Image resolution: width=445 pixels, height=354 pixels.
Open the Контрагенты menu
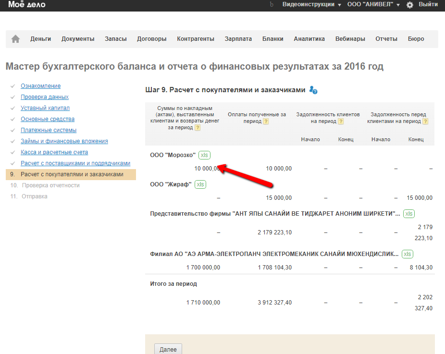(x=195, y=39)
